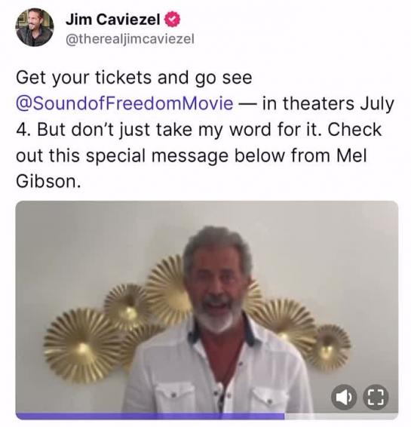Click the largest gold fan decoration on the left
This screenshot has height=427, width=411.
point(81,346)
